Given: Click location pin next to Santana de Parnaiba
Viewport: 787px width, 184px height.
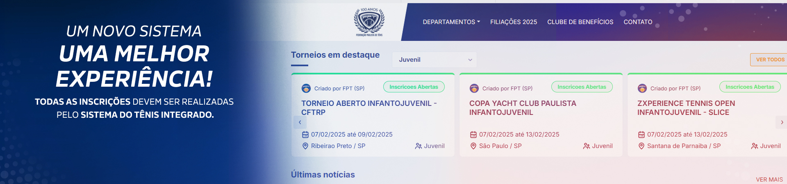Looking at the screenshot, I should 641,146.
